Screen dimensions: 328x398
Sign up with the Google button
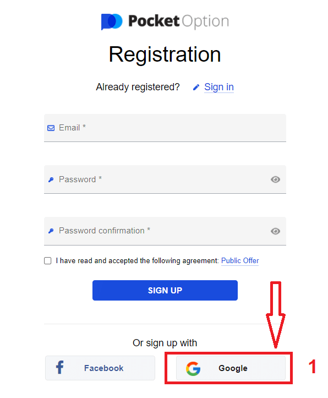pos(231,368)
